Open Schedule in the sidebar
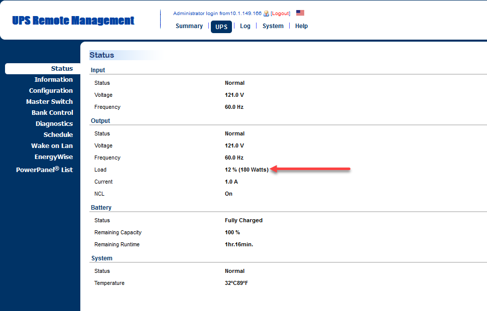The image size is (487, 311). coord(58,135)
